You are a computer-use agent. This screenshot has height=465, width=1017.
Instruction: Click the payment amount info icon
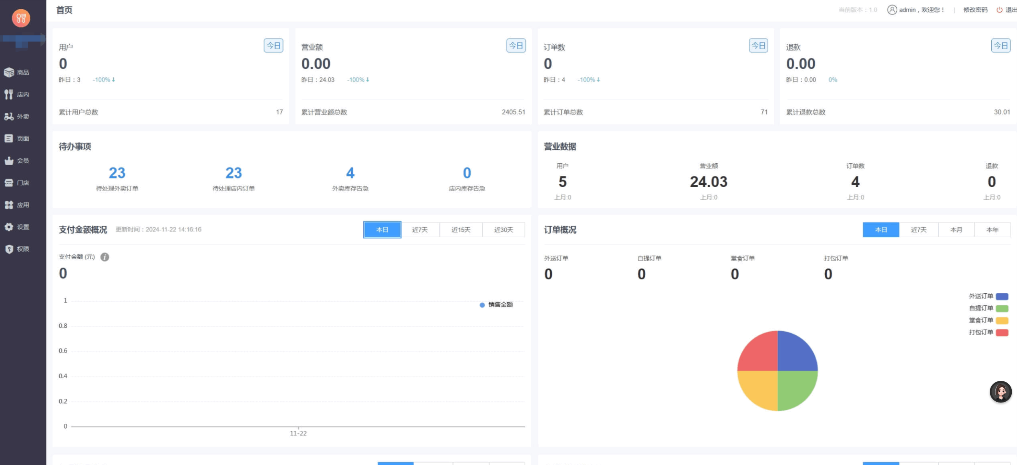(x=105, y=257)
